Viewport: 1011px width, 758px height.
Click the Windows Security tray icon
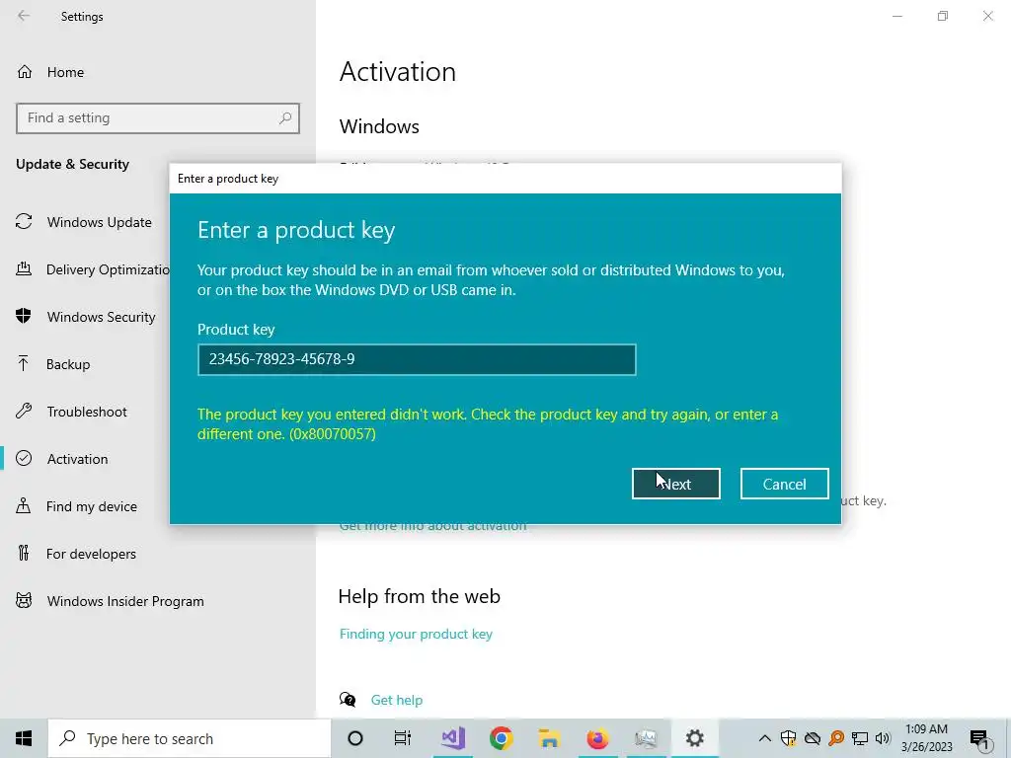(788, 738)
